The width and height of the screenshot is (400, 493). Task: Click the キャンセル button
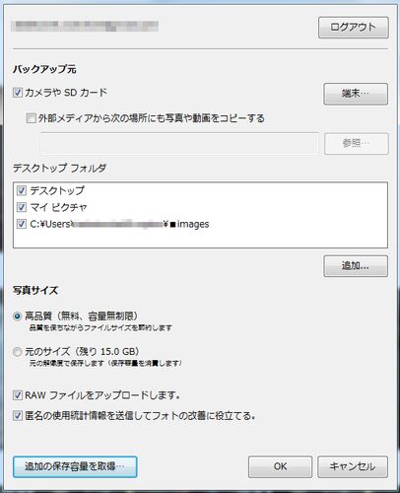coord(353,466)
